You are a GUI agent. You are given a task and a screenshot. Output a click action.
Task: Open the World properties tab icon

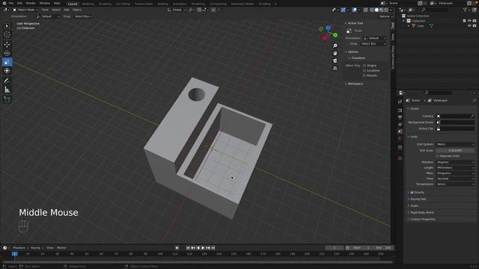pos(400,138)
